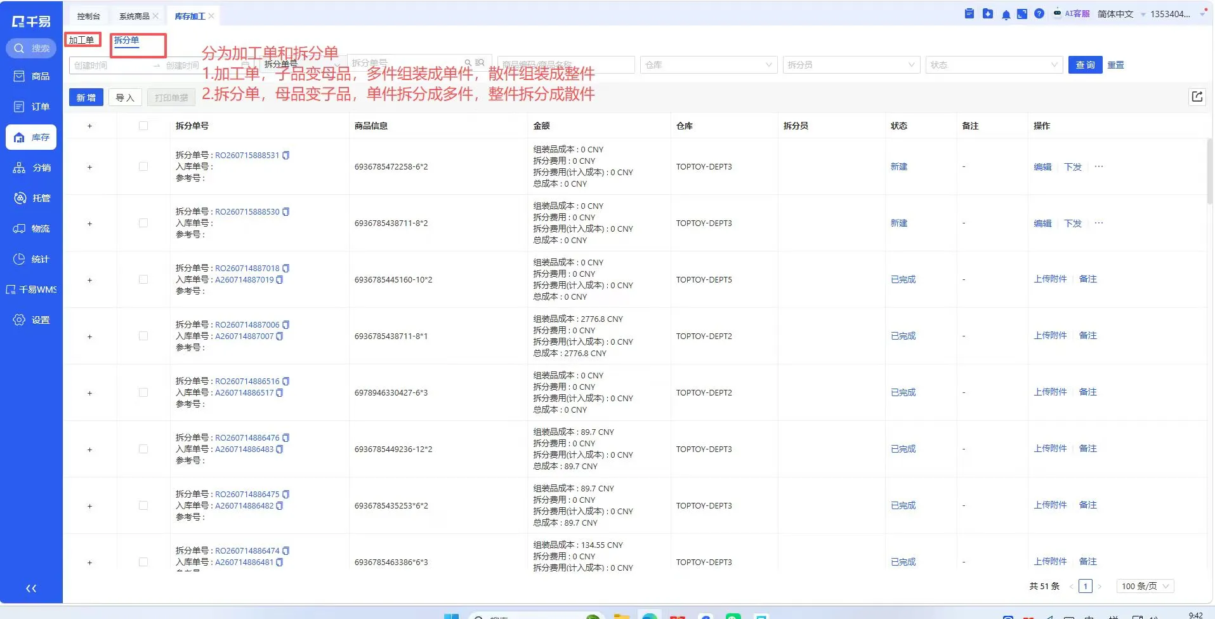Open the 仓库 filter dropdown
This screenshot has height=619, width=1215.
point(709,65)
